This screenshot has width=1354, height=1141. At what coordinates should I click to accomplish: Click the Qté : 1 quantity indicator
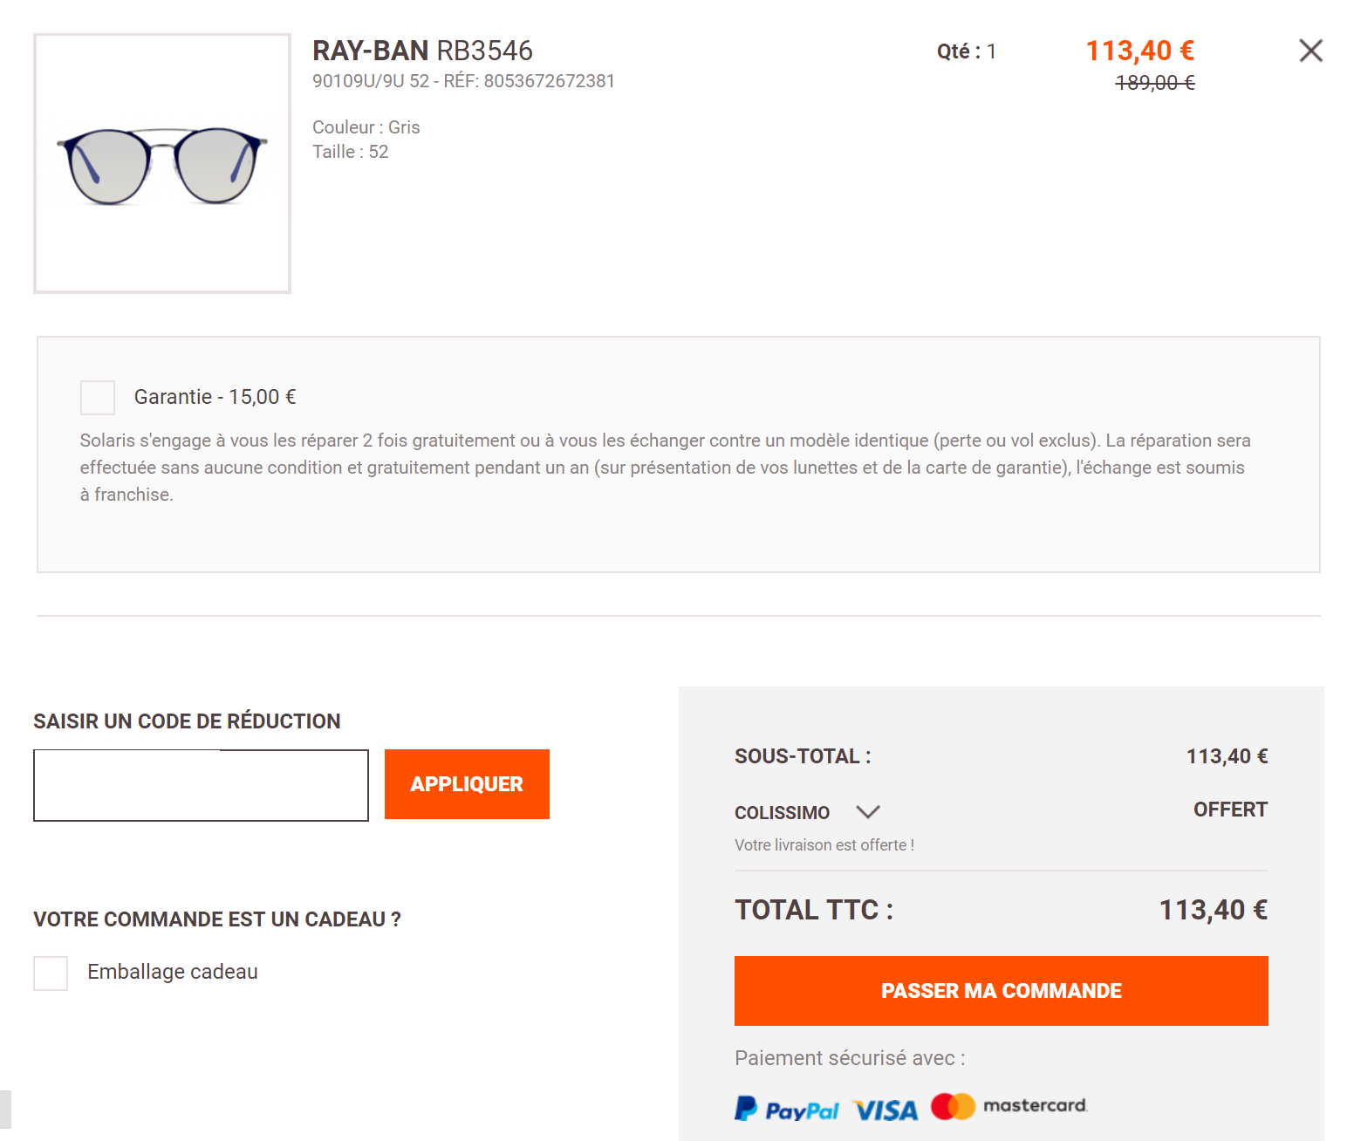click(x=967, y=51)
